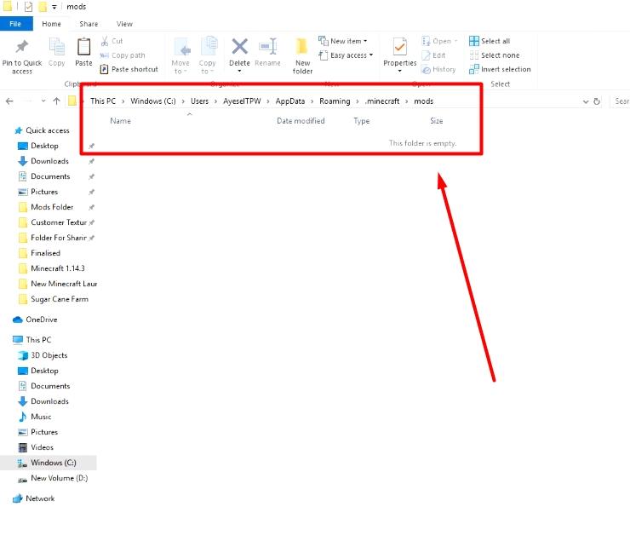
Task: Click History in the Open group
Action: click(438, 70)
